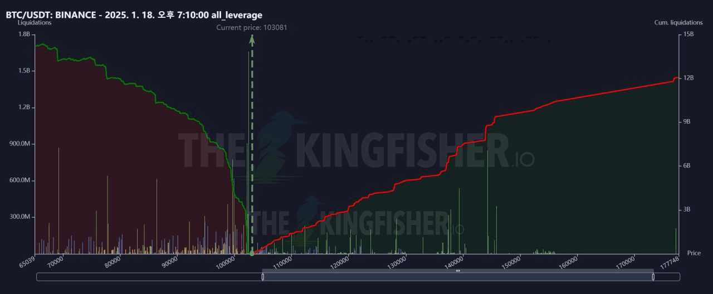Click the 177748 price axis label

[x=670, y=262]
